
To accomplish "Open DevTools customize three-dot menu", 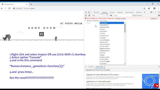I will click(x=155, y=12).
